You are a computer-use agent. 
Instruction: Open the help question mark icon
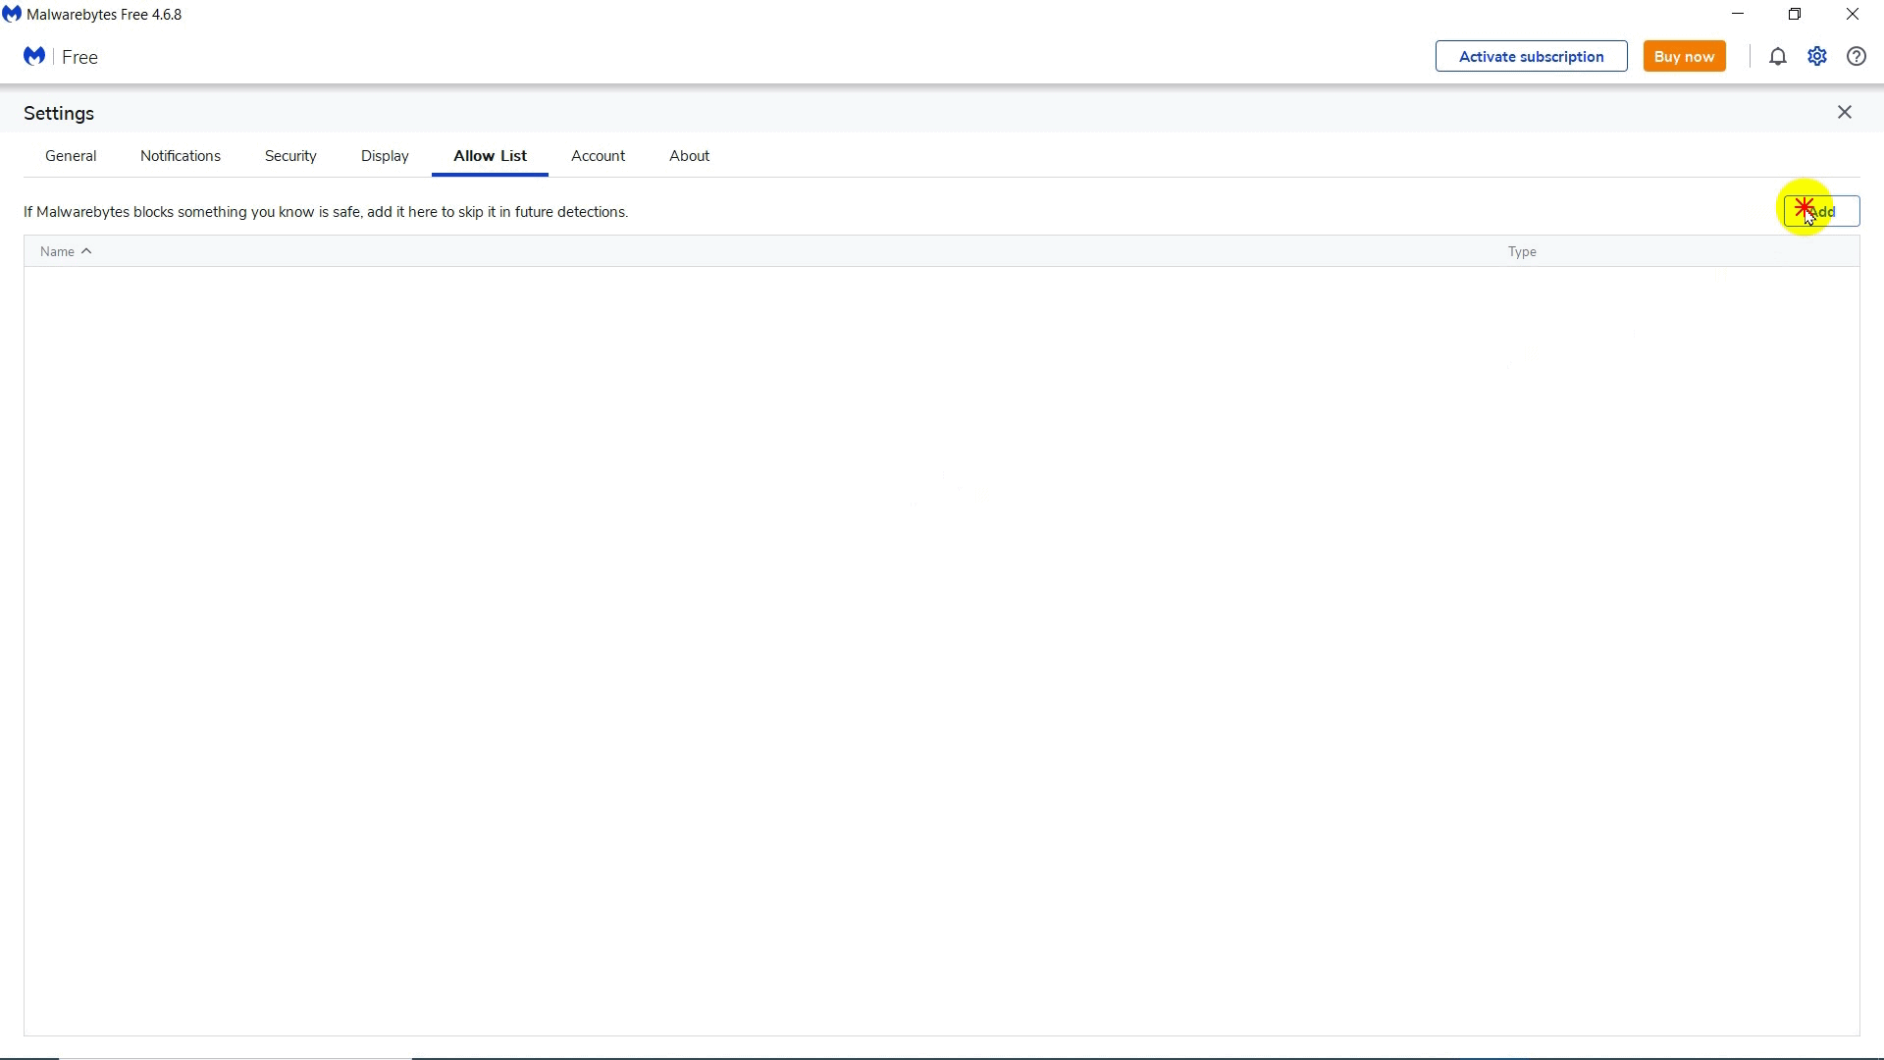point(1856,56)
